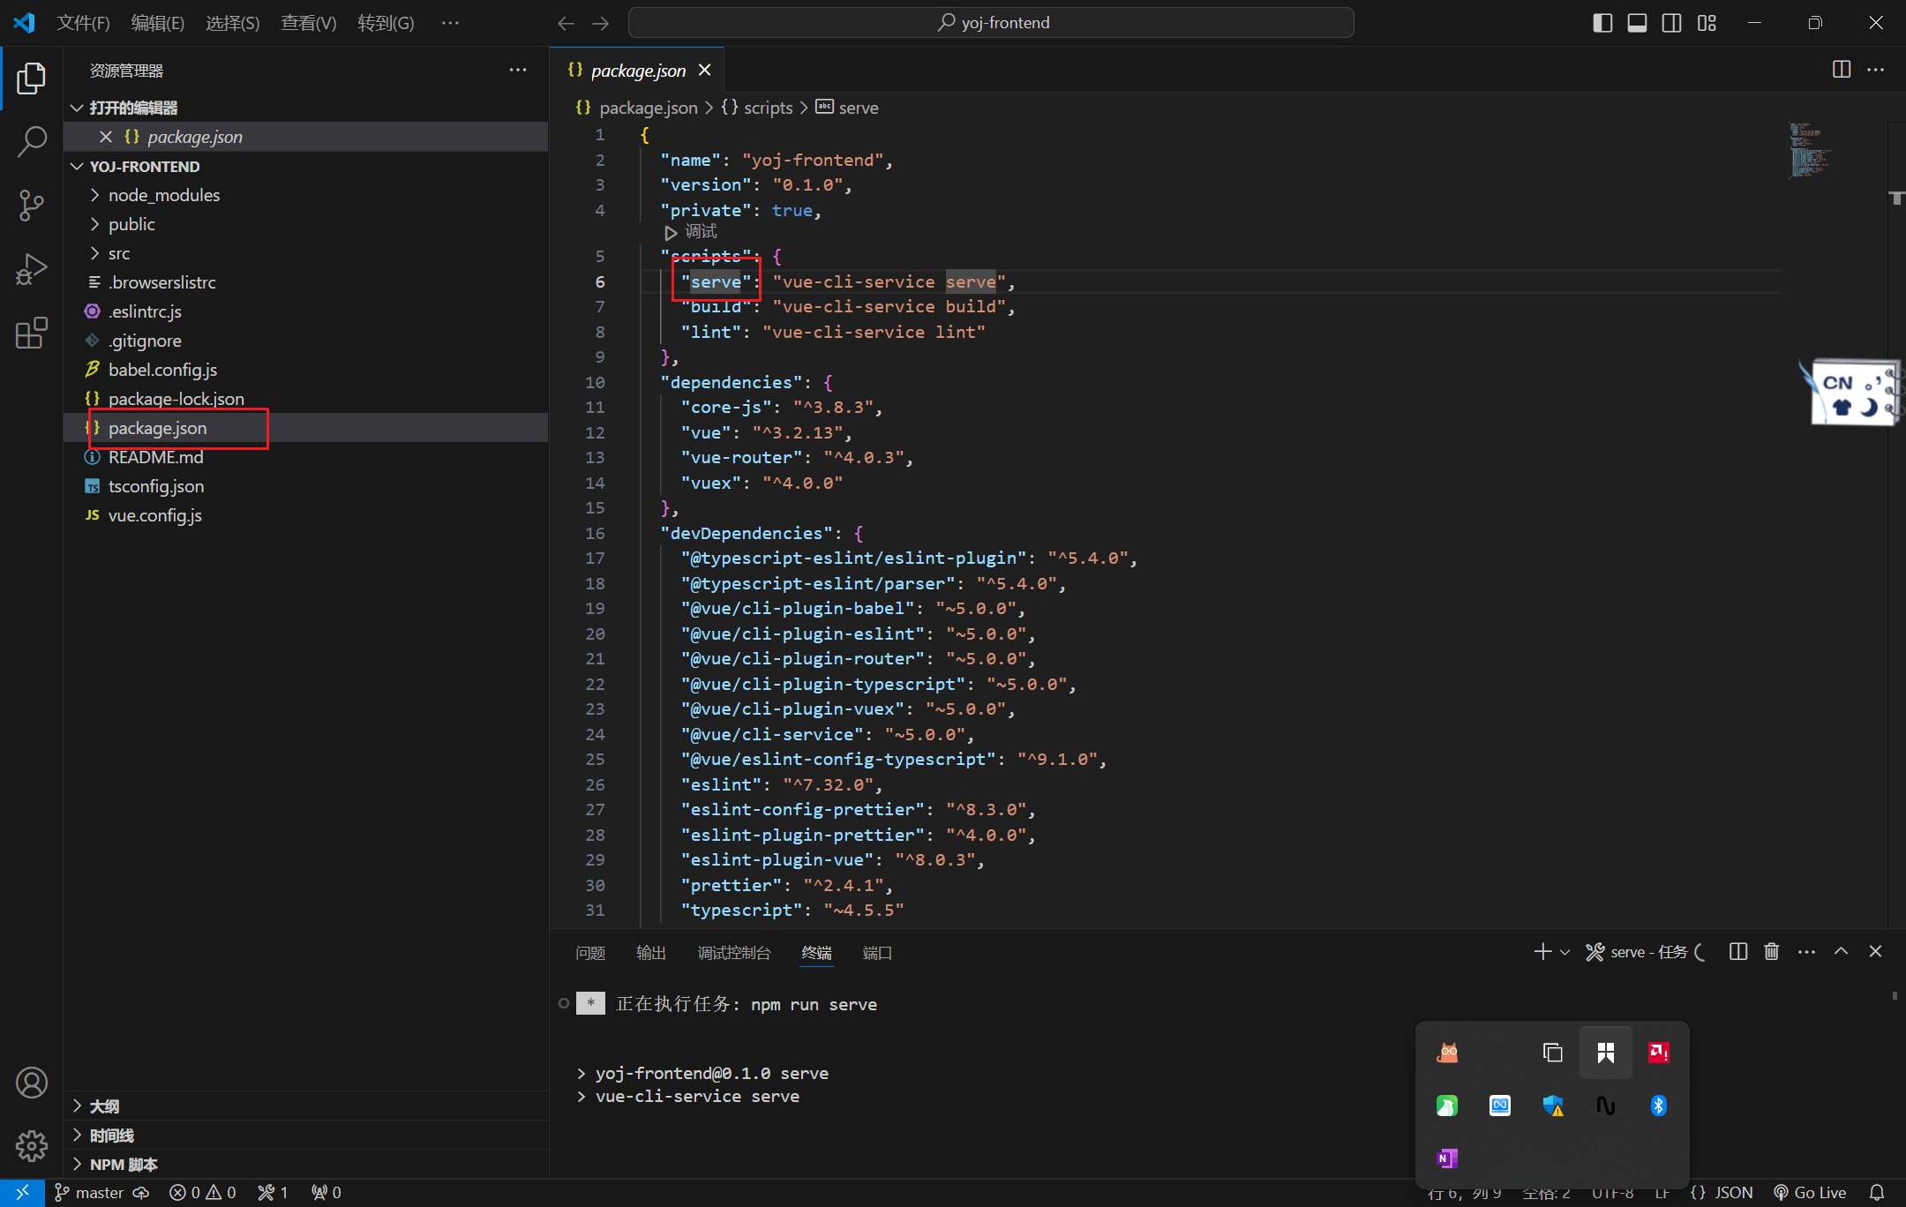Viewport: 1906px width, 1207px height.
Task: Click the OneNote tray icon
Action: point(1447,1158)
